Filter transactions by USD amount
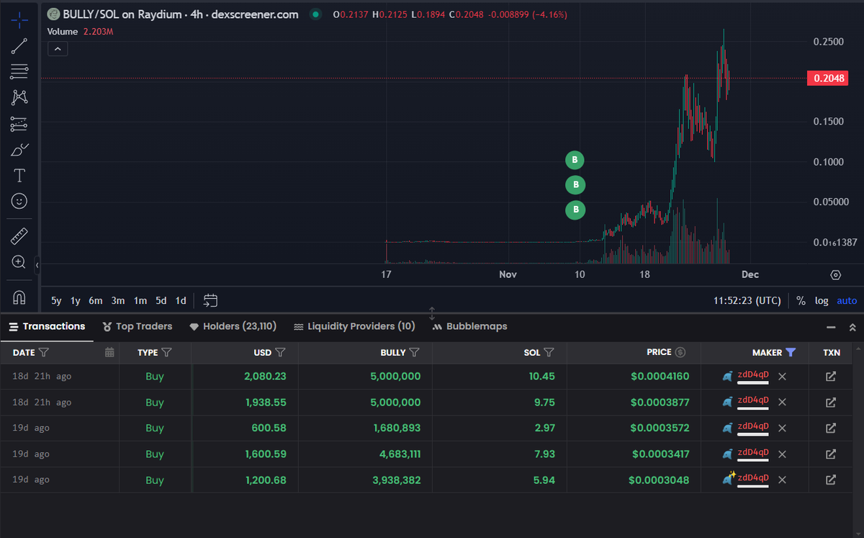Screen dimensions: 864x538 pos(281,352)
